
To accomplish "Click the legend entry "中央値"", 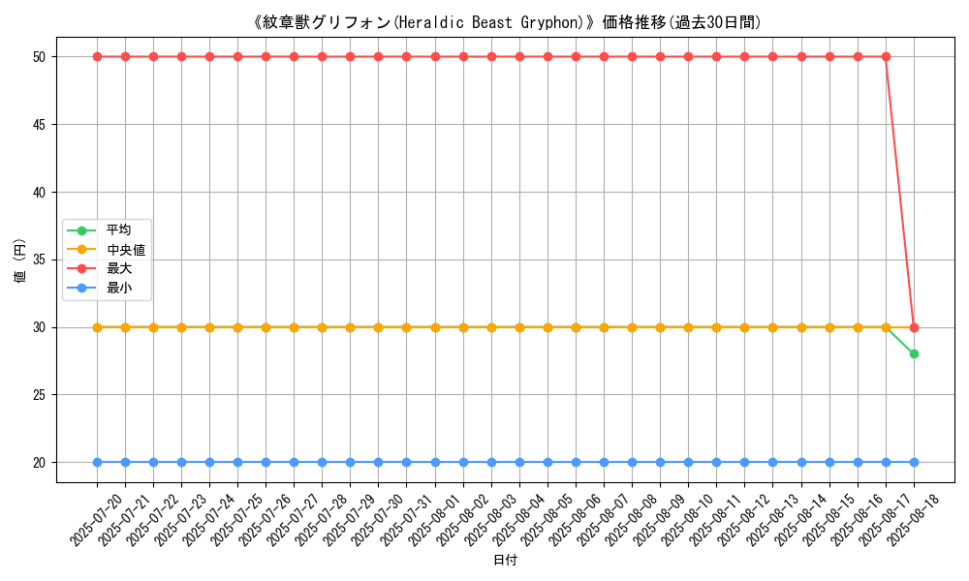I will pos(126,250).
